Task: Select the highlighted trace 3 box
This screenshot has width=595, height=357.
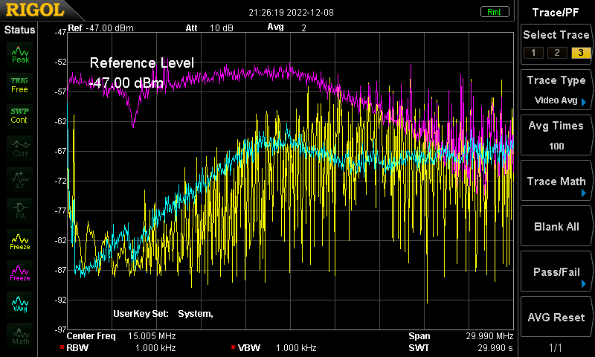Action: pyautogui.click(x=579, y=52)
